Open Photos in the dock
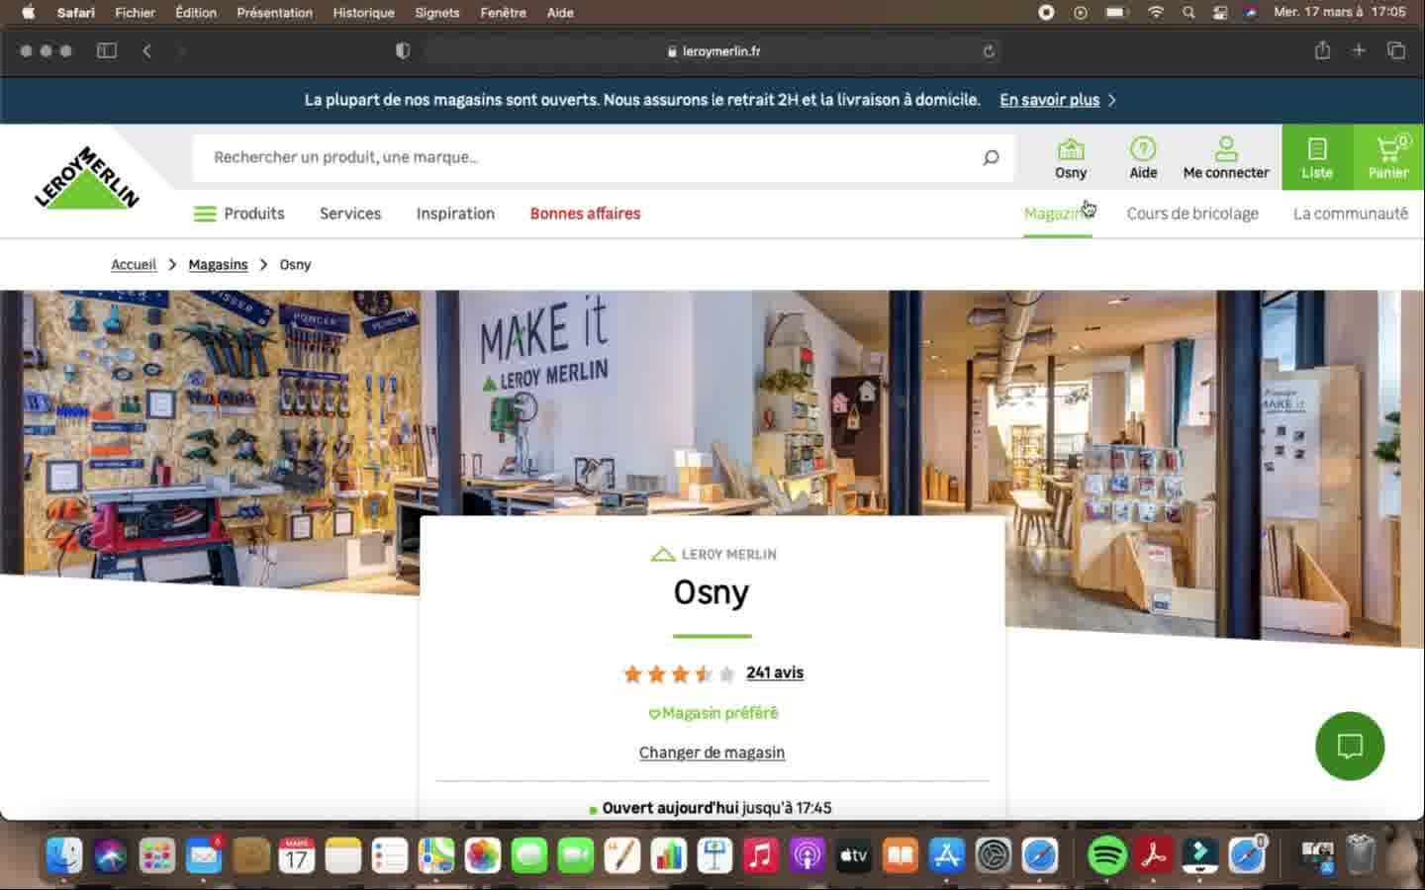This screenshot has height=890, width=1425. [483, 855]
